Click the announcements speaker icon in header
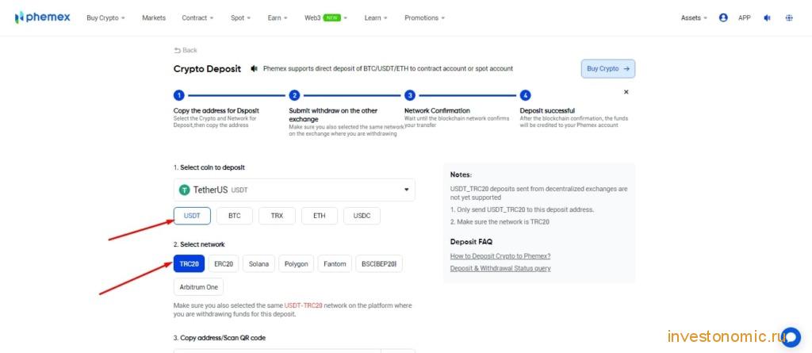Screen dimensions: 812x353 tap(767, 17)
